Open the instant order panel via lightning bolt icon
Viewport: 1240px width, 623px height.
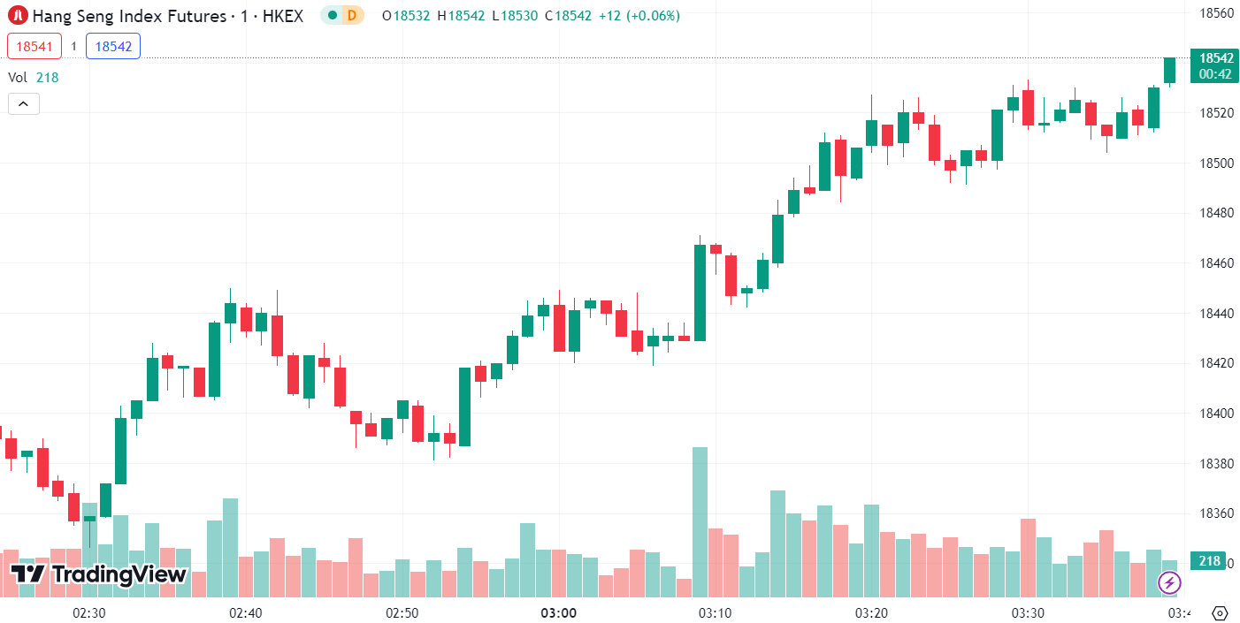(x=1170, y=584)
